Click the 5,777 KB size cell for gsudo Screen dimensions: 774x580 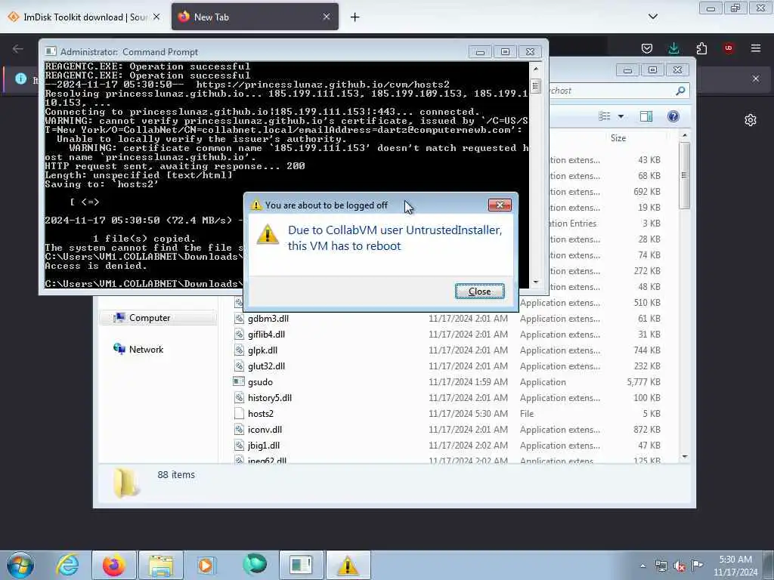coord(643,382)
